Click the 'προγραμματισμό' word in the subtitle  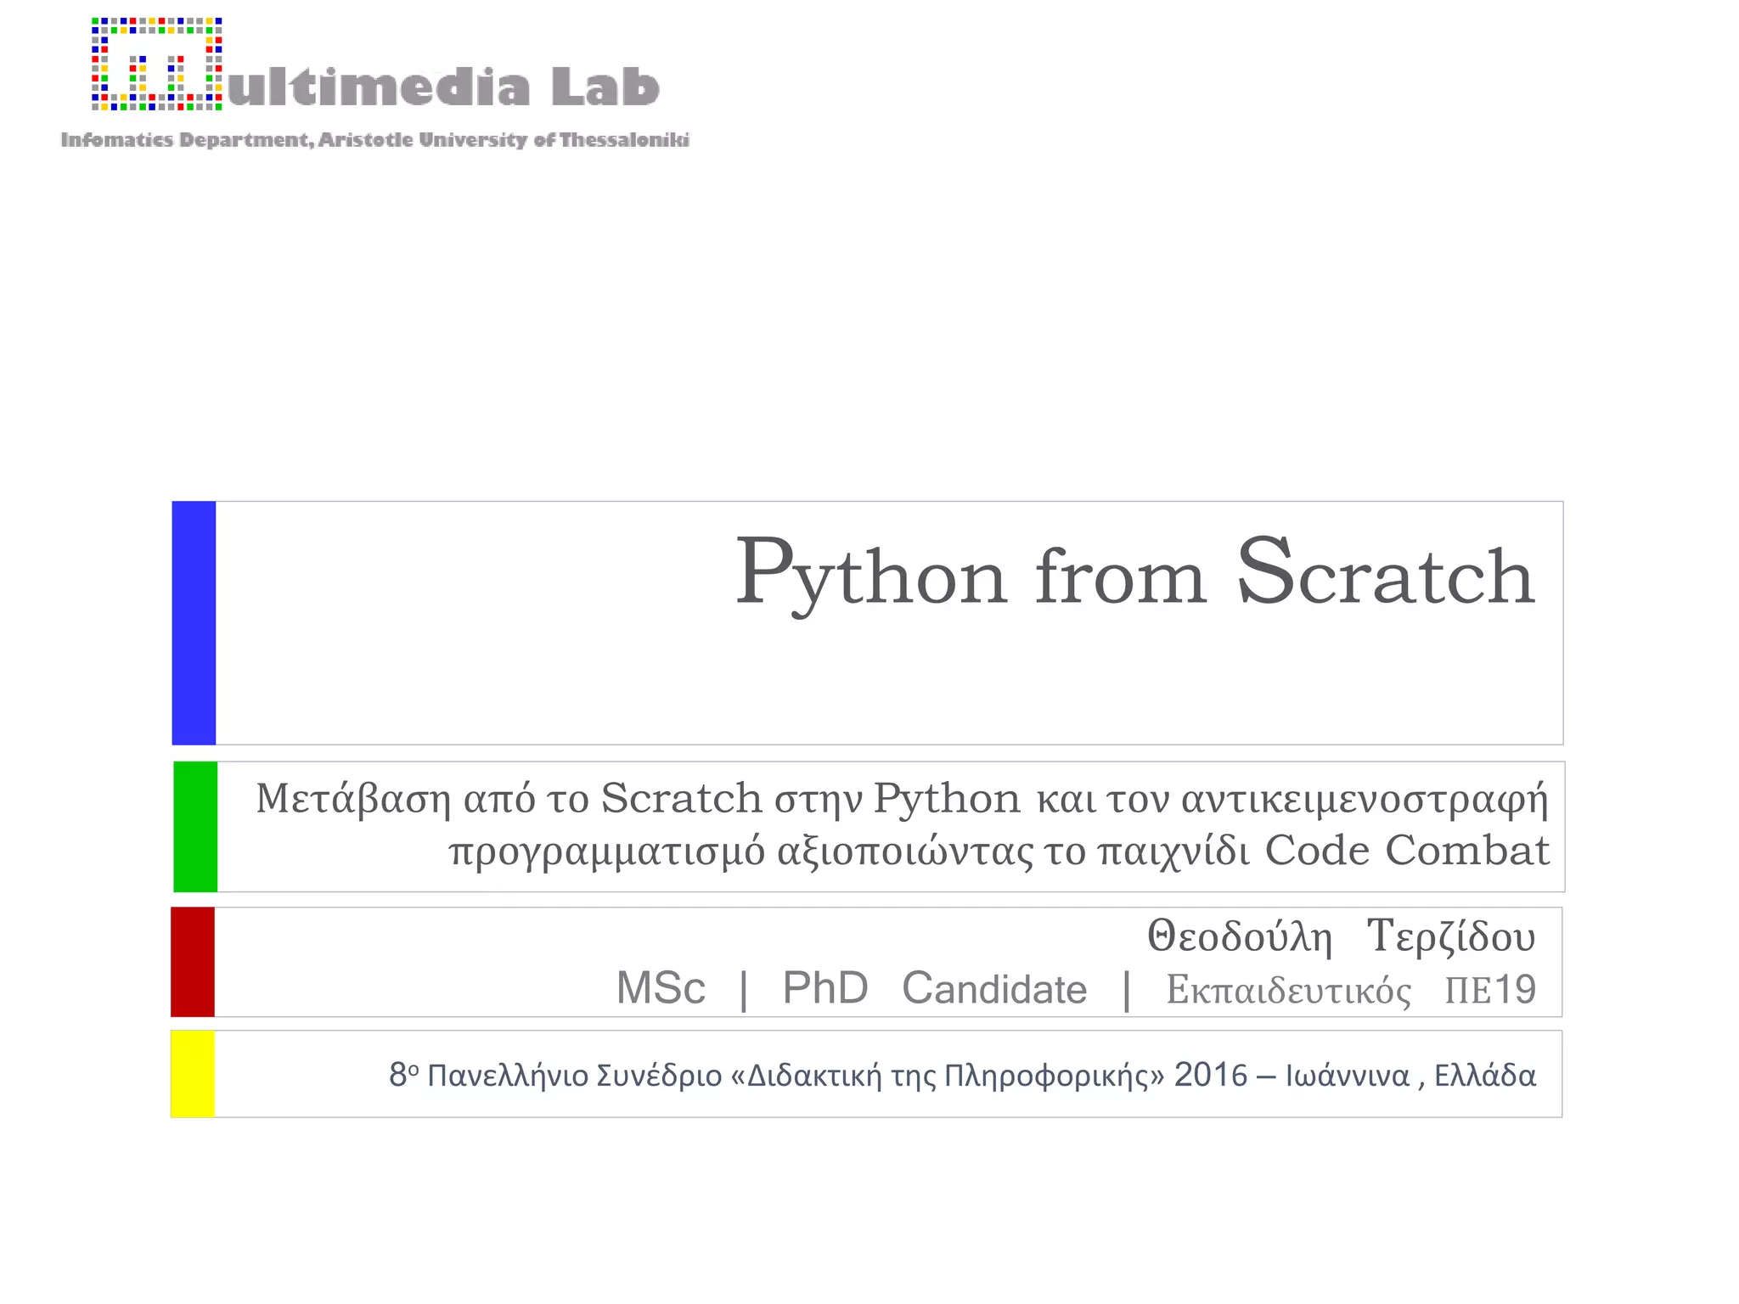coord(606,852)
